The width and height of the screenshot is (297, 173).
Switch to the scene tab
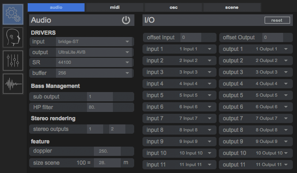click(x=232, y=7)
